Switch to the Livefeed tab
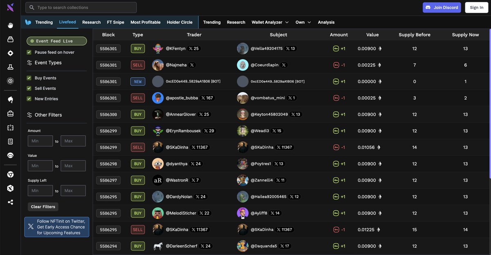 (x=68, y=22)
